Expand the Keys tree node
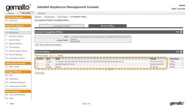The height and width of the screenshot is (107, 191). pos(7,75)
